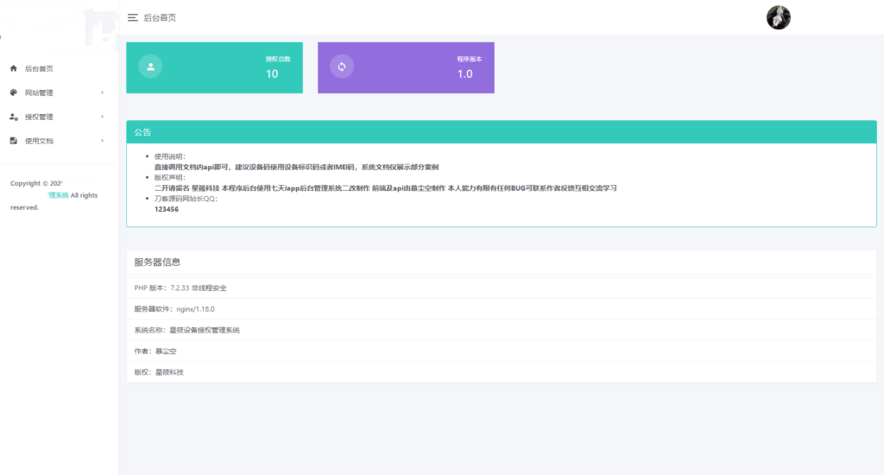The image size is (884, 475).
Task: Open the 网站管理 menu item label
Action: [x=39, y=92]
